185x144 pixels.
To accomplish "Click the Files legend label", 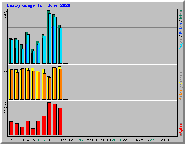I will click(181, 28).
